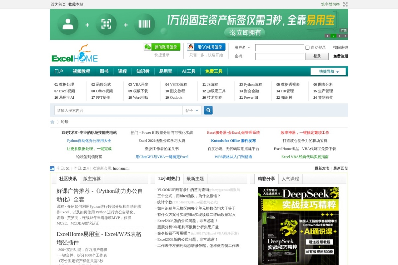Open thread 三个公式，用filter函数，为什么报错
The width and height of the screenshot is (398, 265).
click(x=189, y=196)
